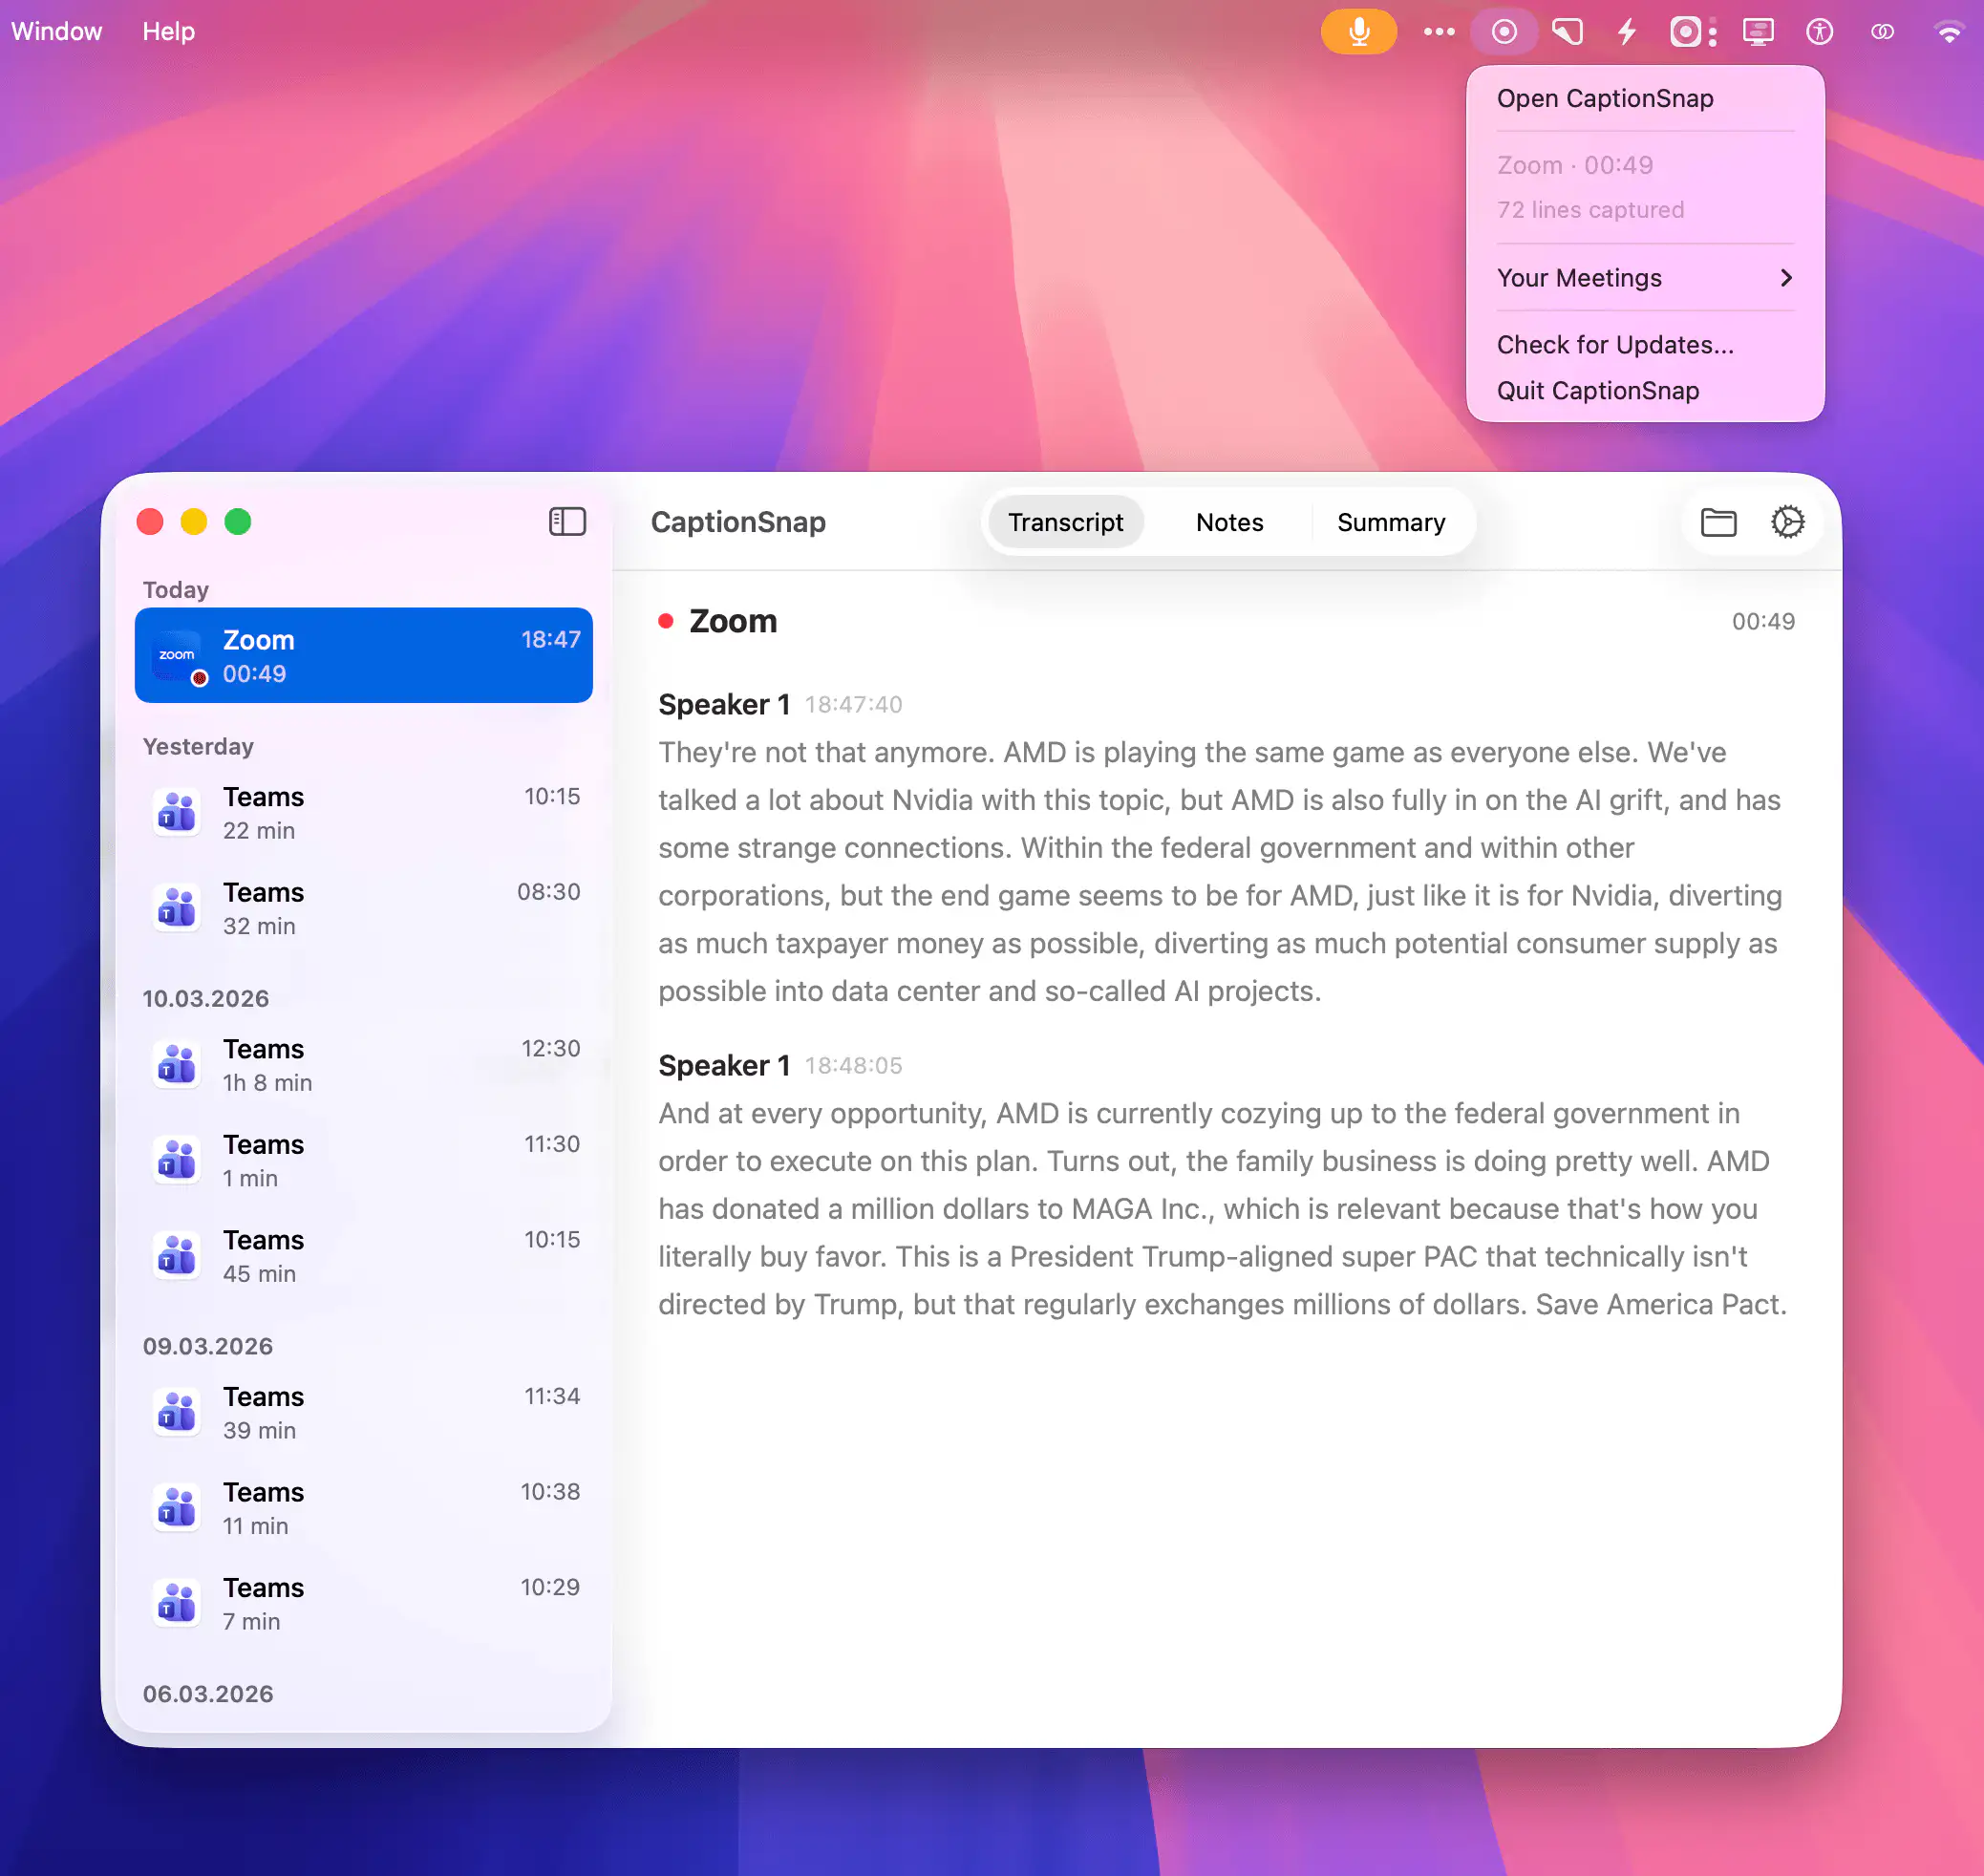The image size is (1984, 1876).
Task: Select the Transcript tab
Action: (x=1065, y=522)
